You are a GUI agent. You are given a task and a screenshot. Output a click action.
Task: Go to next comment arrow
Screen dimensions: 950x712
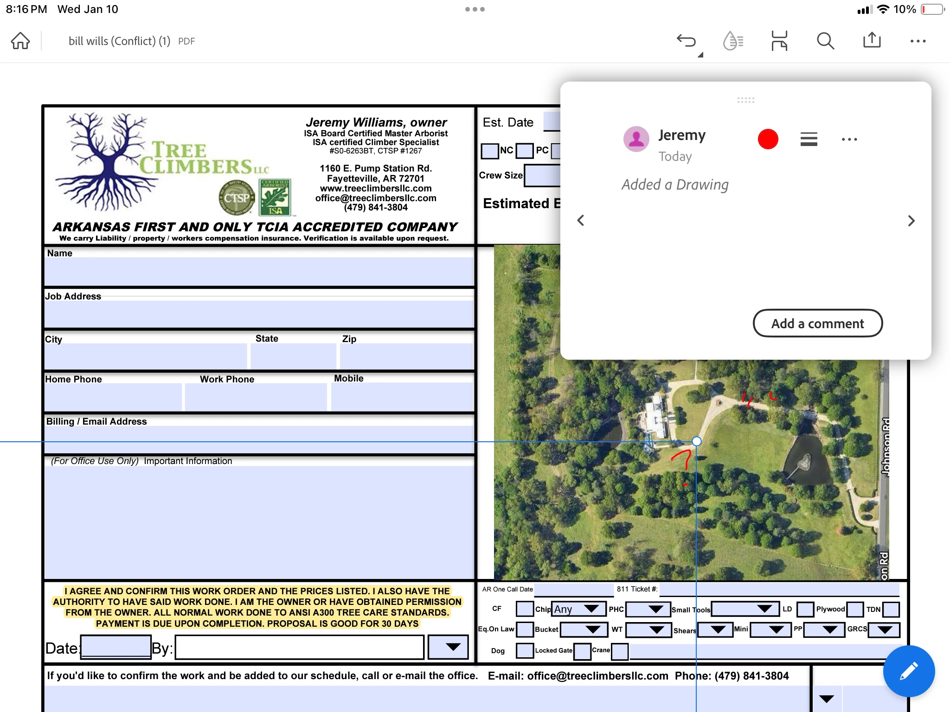[x=911, y=221]
